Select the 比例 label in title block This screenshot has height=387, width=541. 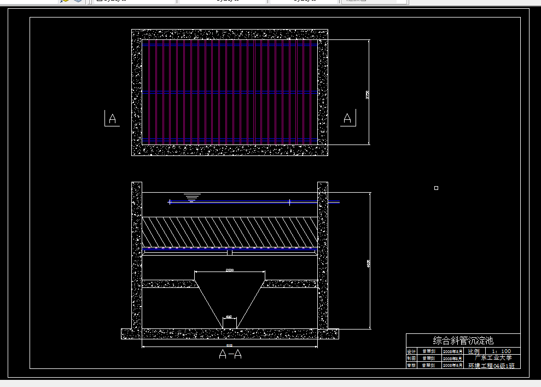474,351
